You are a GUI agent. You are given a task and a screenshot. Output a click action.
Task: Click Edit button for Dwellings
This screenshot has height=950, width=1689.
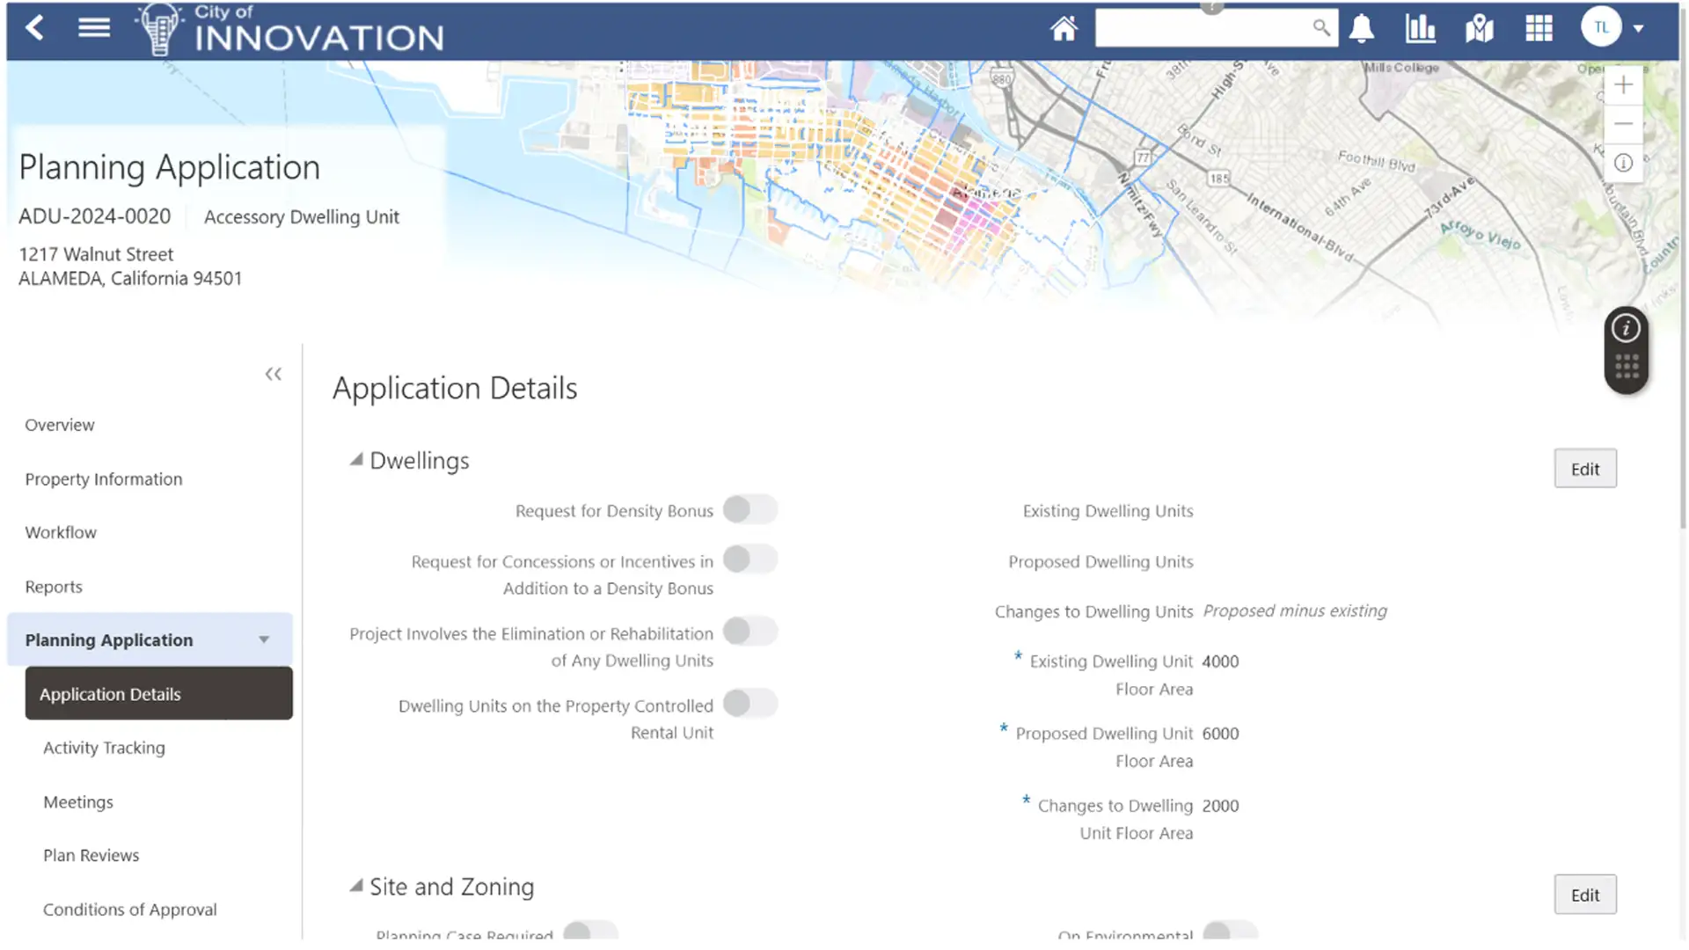1584,469
